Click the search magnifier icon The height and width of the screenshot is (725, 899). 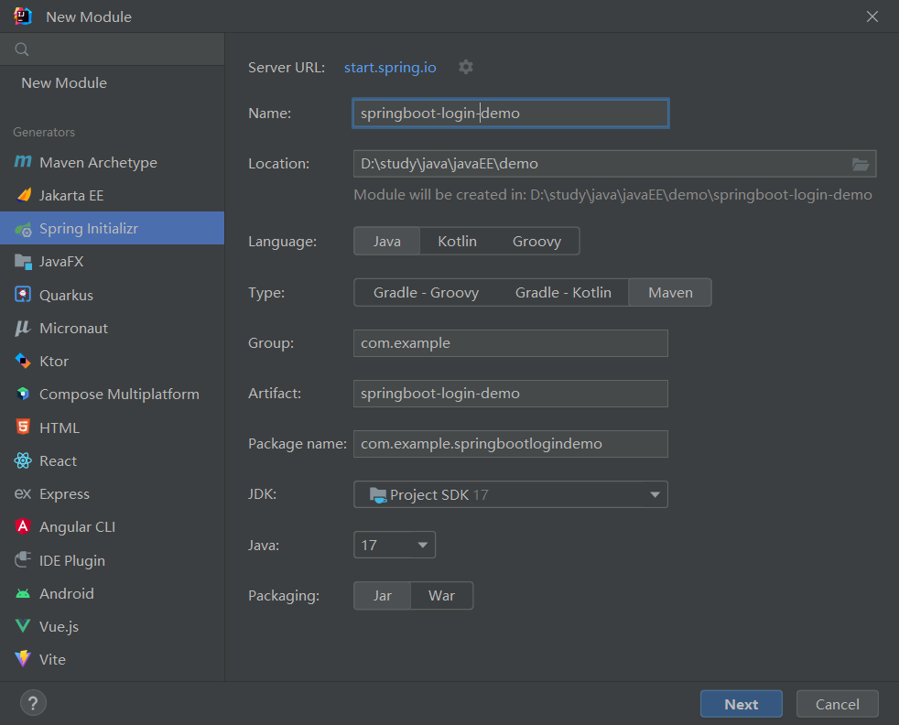[x=22, y=49]
